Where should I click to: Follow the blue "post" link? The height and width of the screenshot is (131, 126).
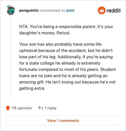70,10
